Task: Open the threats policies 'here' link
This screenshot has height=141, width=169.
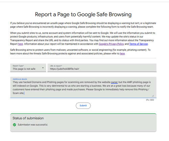Action: coord(122,53)
